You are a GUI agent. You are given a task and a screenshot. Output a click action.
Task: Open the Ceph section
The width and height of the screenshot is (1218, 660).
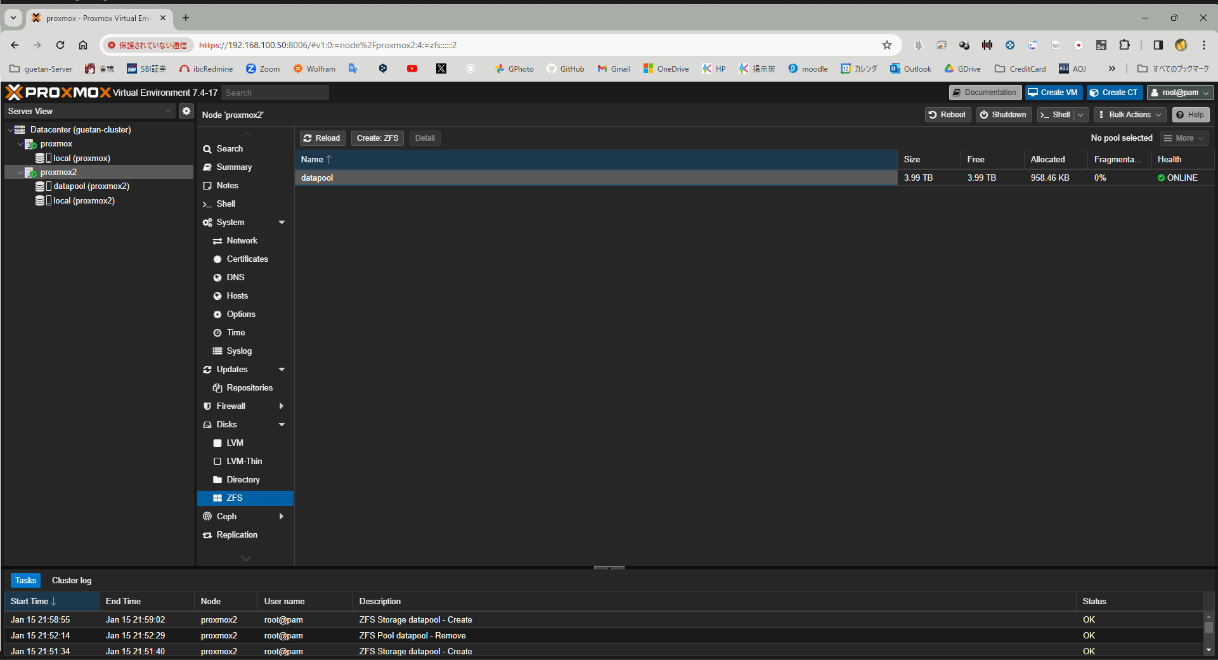(226, 517)
